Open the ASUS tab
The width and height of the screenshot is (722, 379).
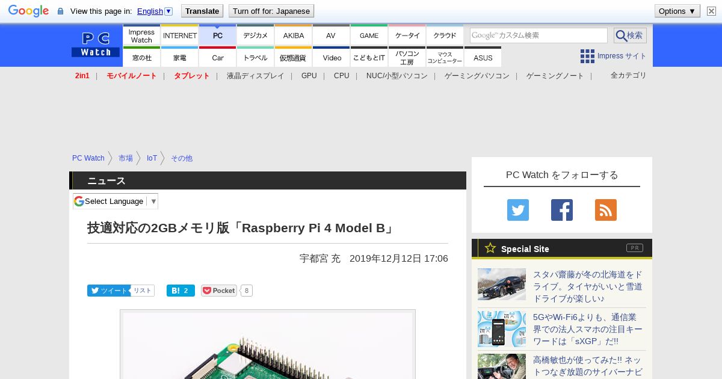click(x=483, y=57)
